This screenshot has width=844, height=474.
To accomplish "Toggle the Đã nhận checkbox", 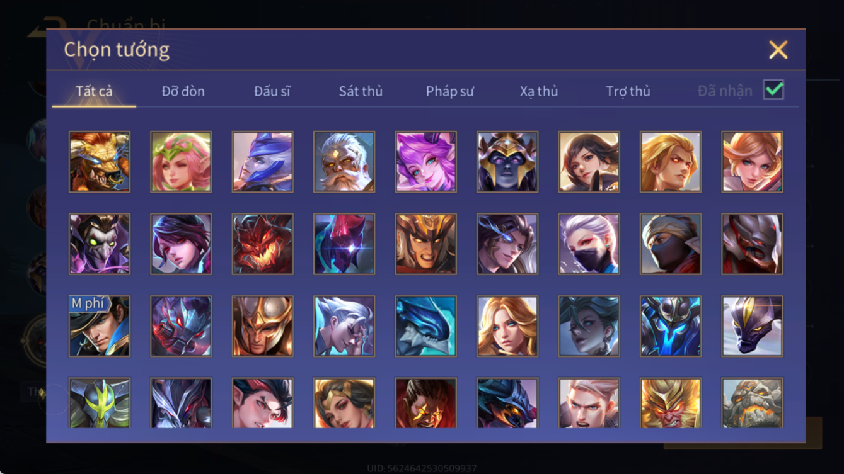I will pyautogui.click(x=773, y=90).
